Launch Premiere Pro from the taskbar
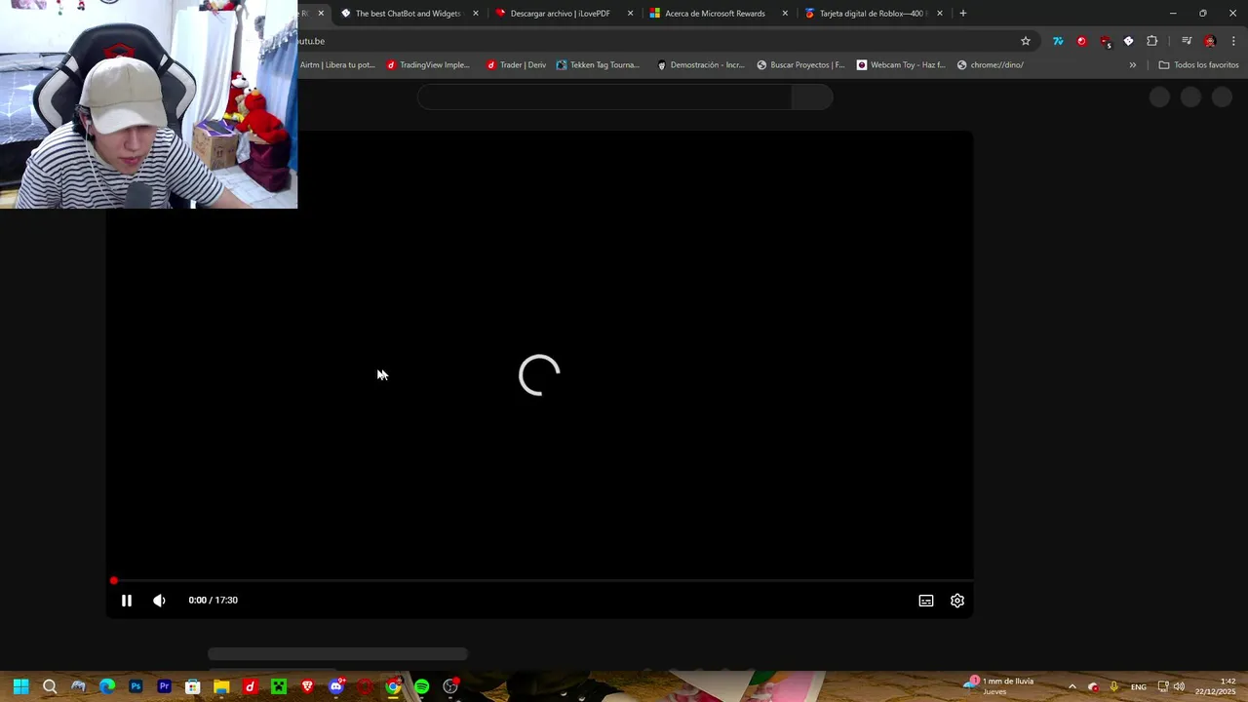Image resolution: width=1248 pixels, height=702 pixels. click(x=165, y=686)
